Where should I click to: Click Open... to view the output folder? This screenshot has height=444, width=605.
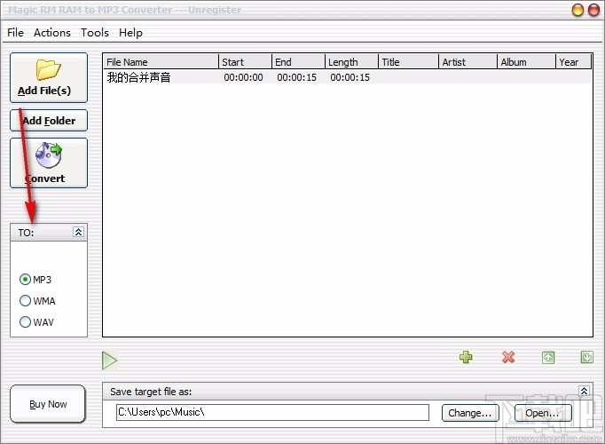[x=543, y=413]
